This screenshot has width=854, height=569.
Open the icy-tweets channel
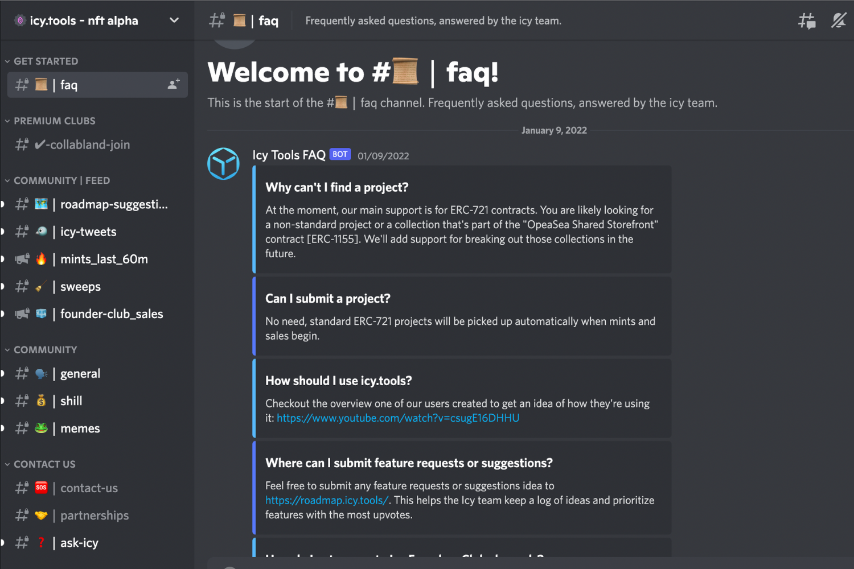click(97, 232)
